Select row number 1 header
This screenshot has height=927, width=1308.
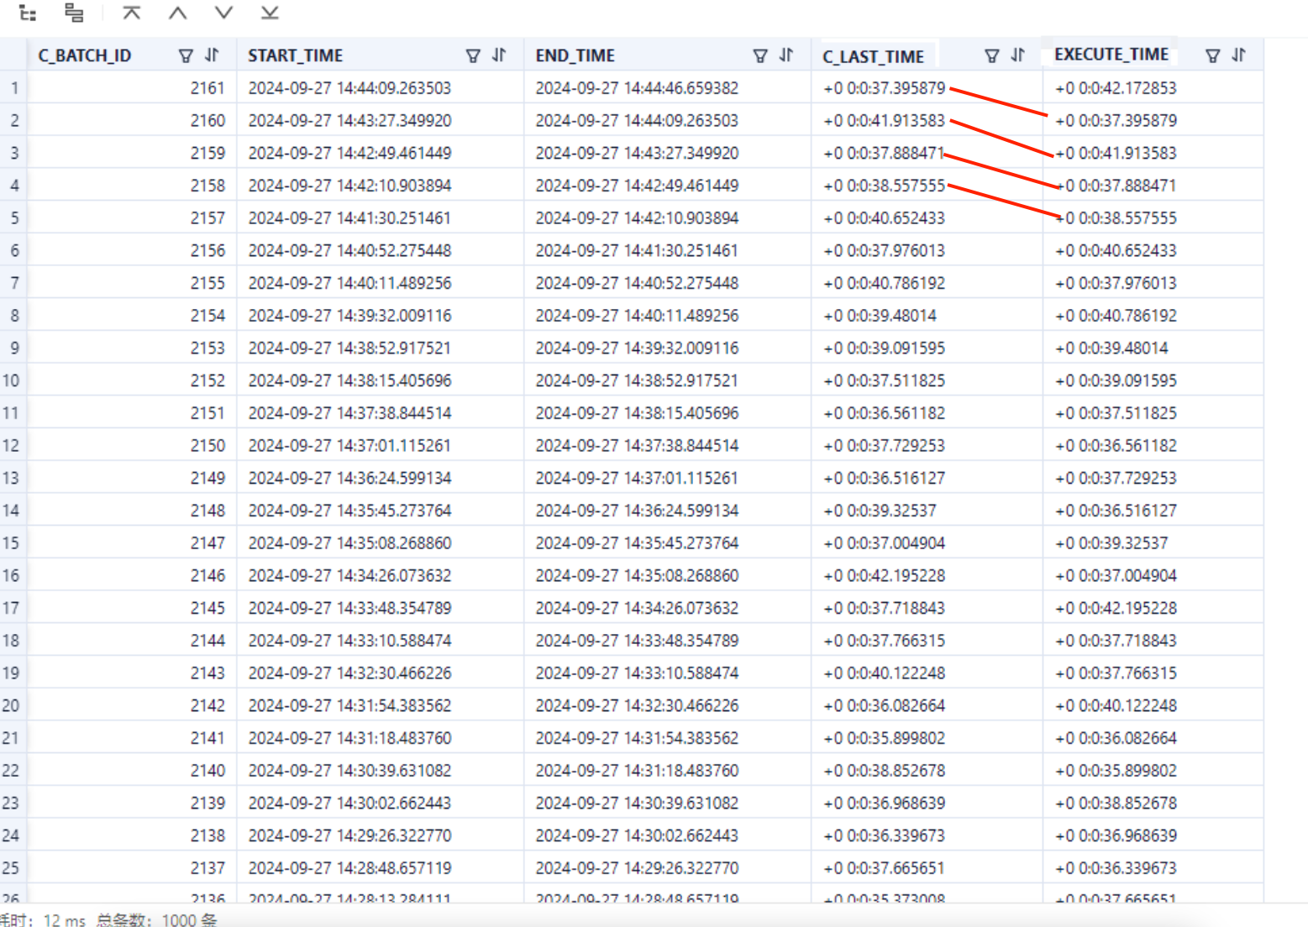(14, 87)
